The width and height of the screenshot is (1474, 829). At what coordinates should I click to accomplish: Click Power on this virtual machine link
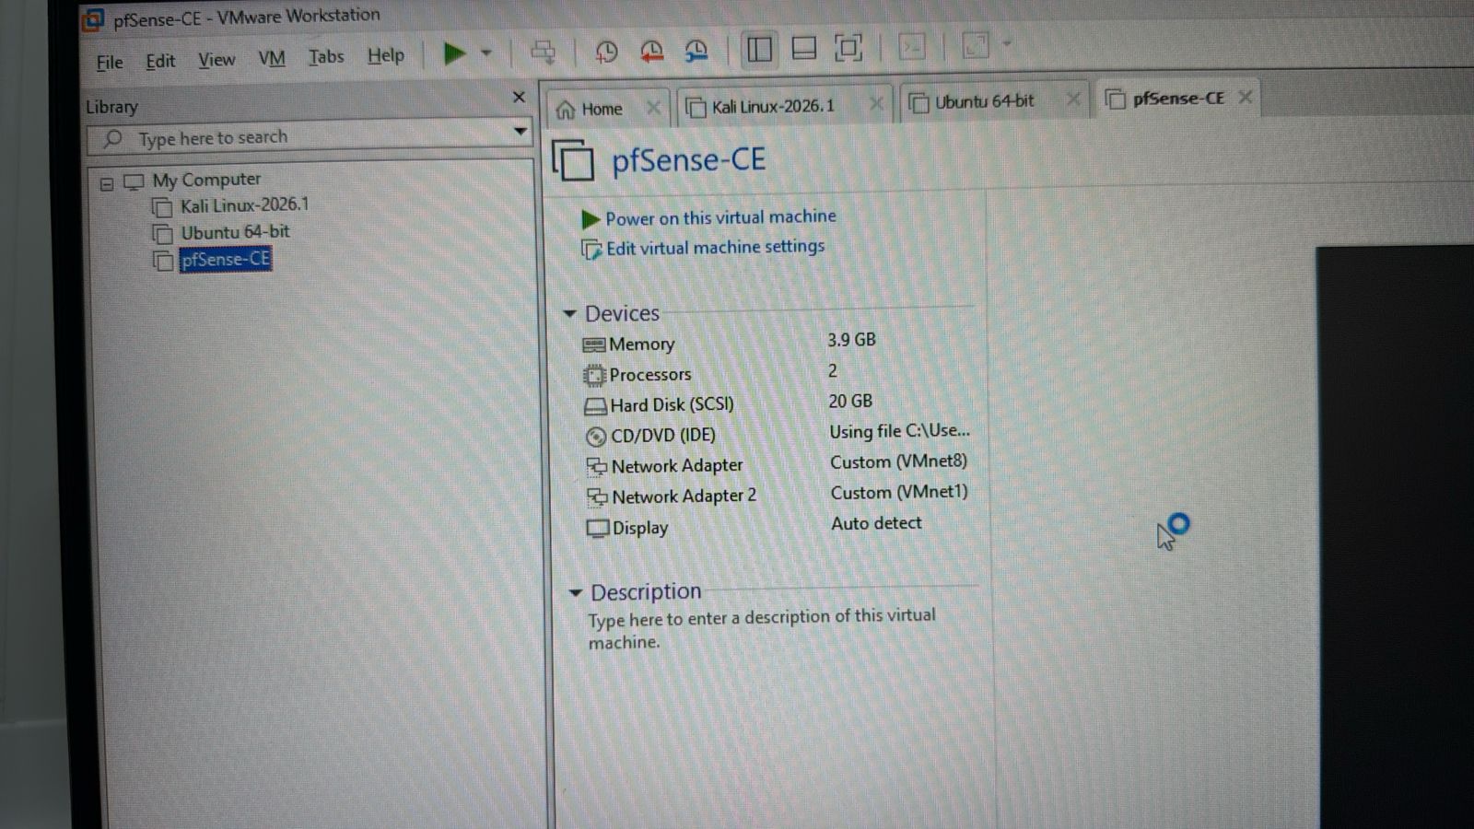tap(720, 217)
